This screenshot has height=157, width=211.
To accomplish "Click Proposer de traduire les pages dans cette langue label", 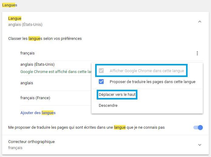I will coord(153,82).
